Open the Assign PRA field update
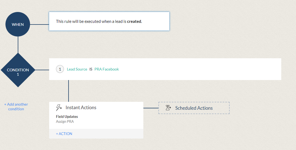 click(65, 122)
